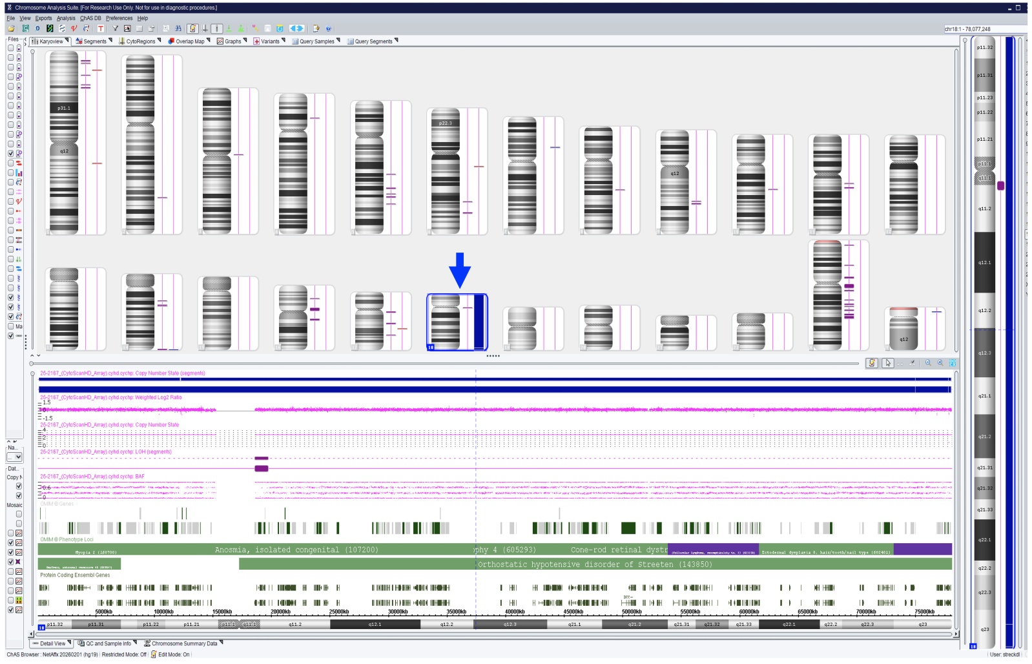
Task: Click the red V checkmark toolbar icon
Action: (74, 28)
